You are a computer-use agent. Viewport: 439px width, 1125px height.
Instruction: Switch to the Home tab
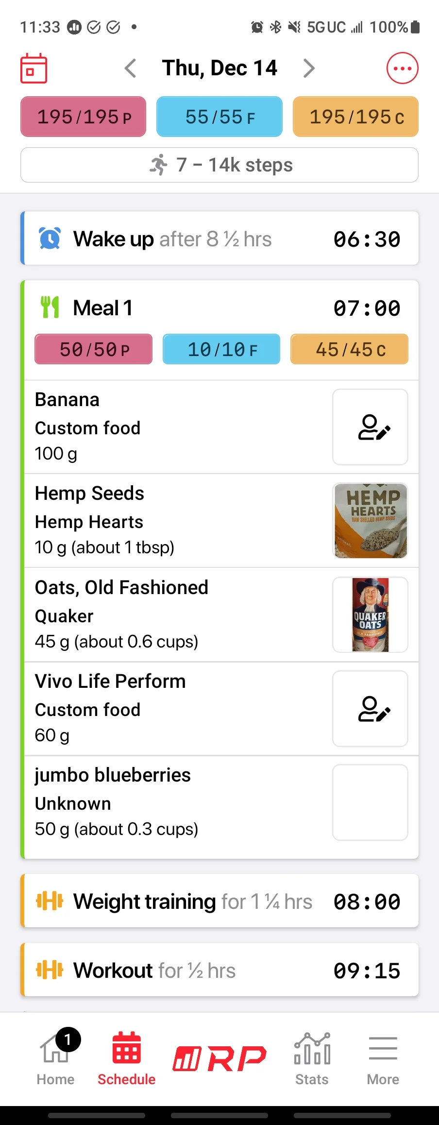point(56,1059)
